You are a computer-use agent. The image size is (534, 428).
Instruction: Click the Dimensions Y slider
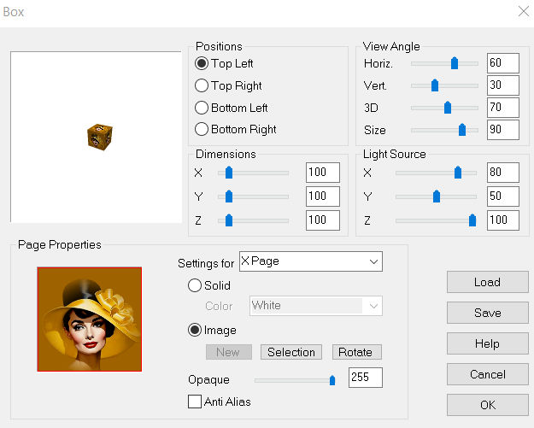[x=253, y=196]
